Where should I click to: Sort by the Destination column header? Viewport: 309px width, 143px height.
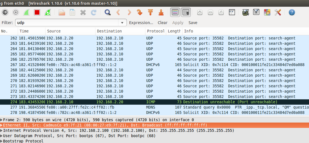point(120,31)
